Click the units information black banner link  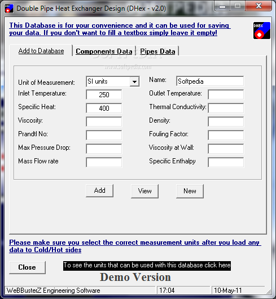(147, 266)
